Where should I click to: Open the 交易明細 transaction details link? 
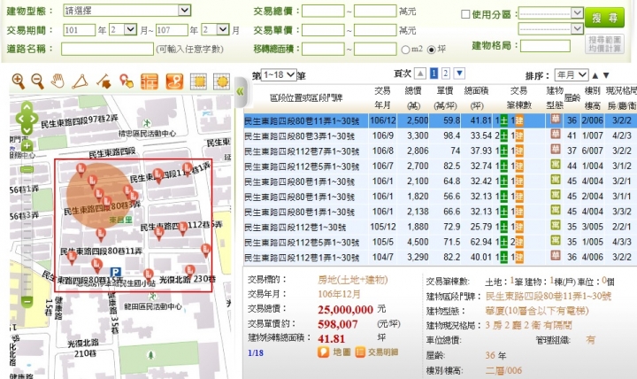[379, 352]
